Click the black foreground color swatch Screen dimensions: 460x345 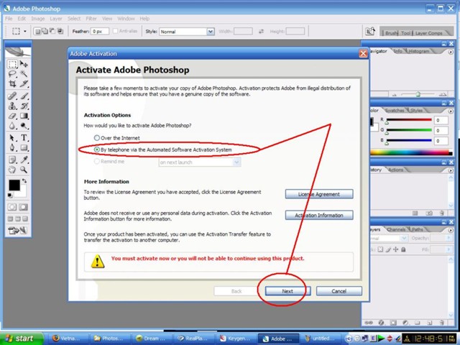tap(14, 185)
